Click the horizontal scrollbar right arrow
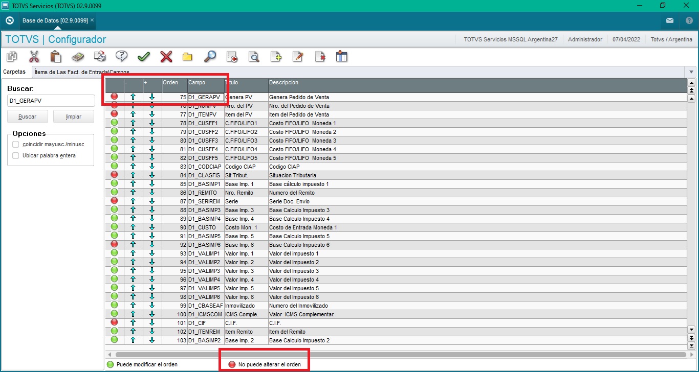Screen dimensions: 699x372 point(692,354)
